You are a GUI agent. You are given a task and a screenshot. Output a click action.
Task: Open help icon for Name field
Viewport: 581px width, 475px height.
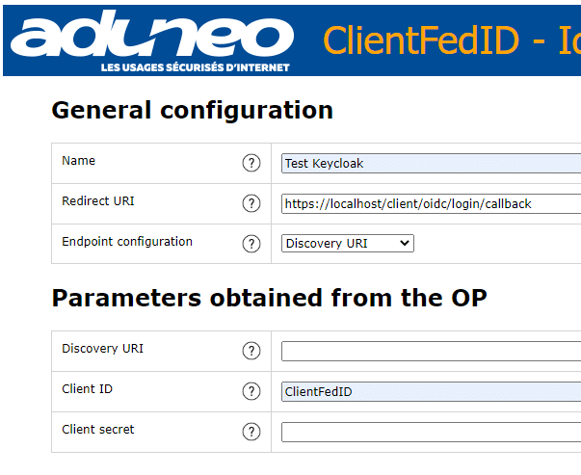[251, 163]
